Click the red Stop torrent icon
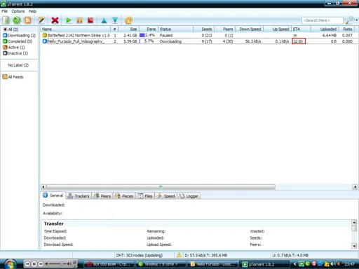Viewport: 359px width, 269px height. coord(90,20)
